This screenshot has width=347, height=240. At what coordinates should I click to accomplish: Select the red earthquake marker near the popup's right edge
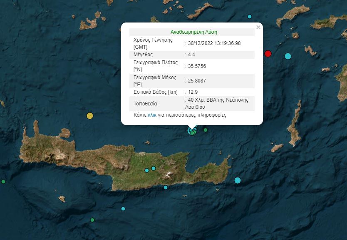tap(268, 54)
